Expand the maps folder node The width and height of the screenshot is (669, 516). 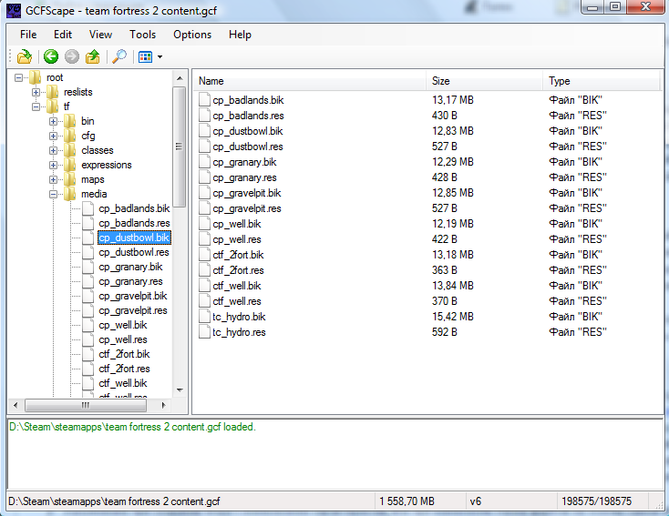click(54, 179)
